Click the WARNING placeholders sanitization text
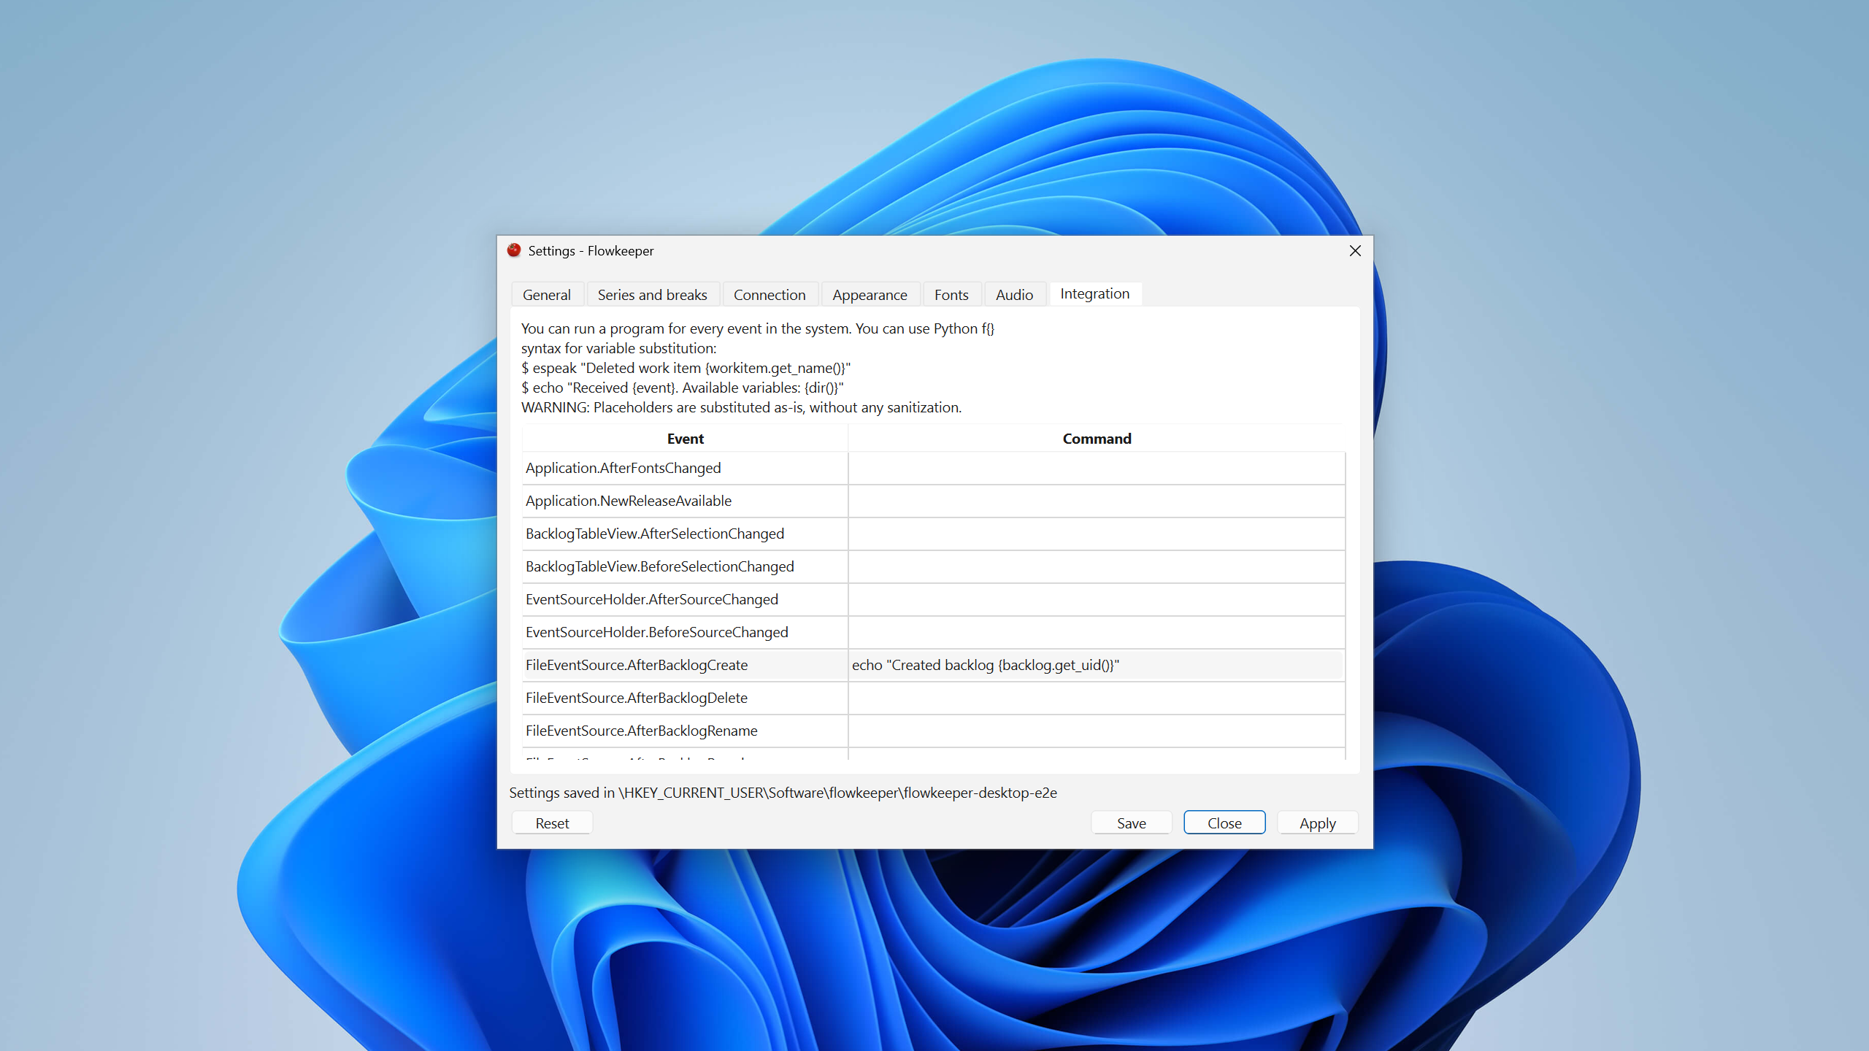The image size is (1869, 1051). coord(741,407)
